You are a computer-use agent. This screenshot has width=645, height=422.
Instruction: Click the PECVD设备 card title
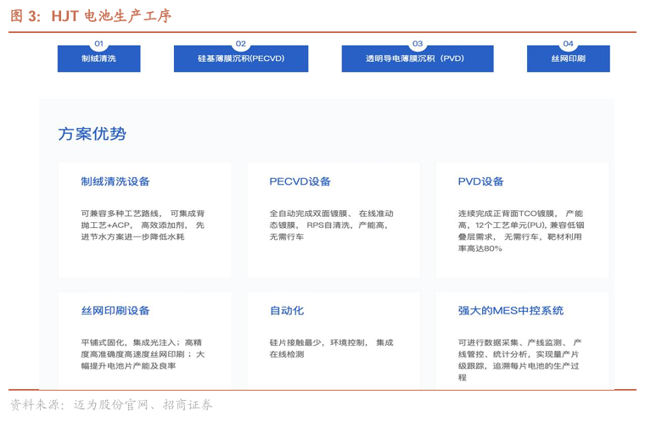(300, 181)
